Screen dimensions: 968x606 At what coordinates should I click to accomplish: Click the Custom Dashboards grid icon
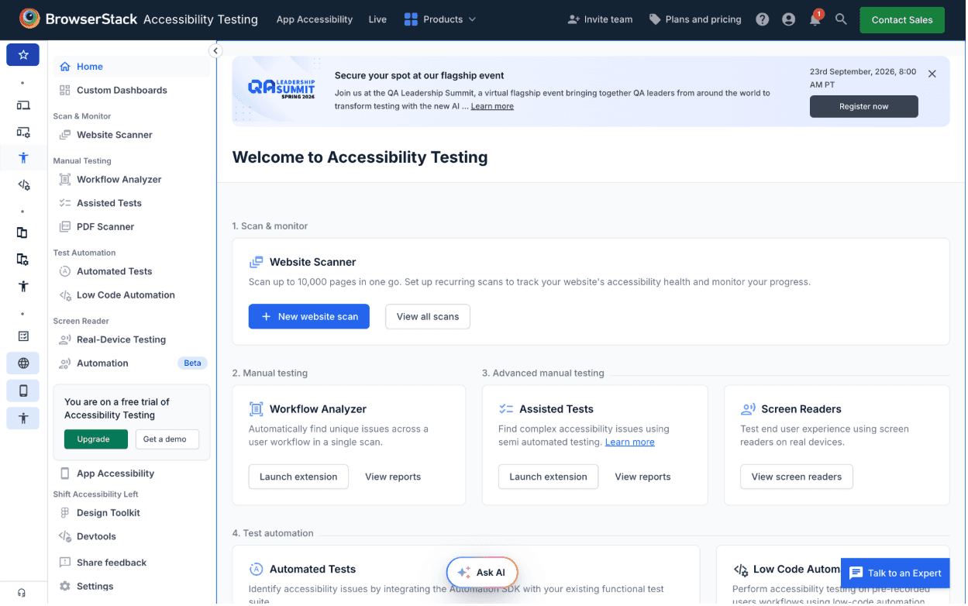point(65,91)
